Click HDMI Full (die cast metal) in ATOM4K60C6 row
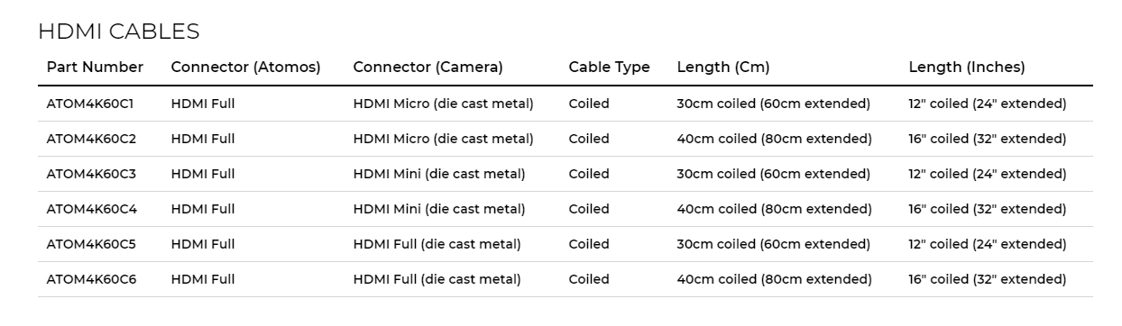1122x326 pixels. [x=437, y=279]
